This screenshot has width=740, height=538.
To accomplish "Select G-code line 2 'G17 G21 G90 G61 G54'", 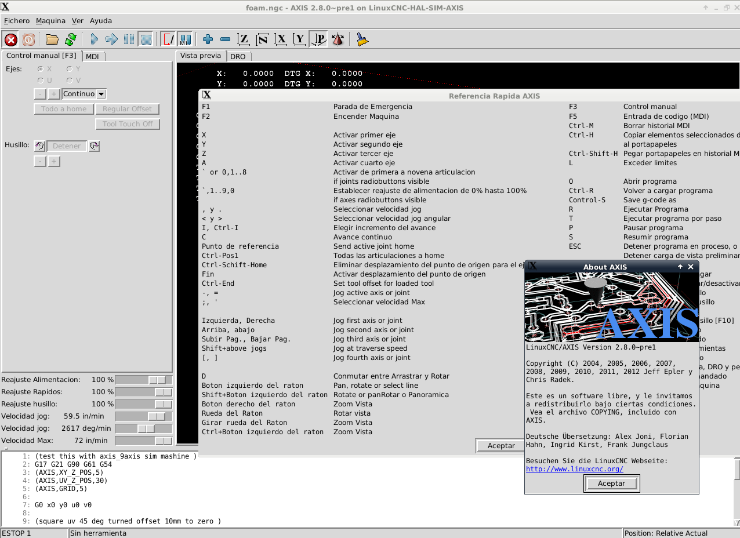I will tap(73, 464).
